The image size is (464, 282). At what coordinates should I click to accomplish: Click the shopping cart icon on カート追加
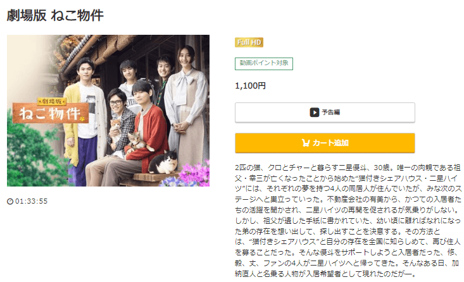point(305,143)
